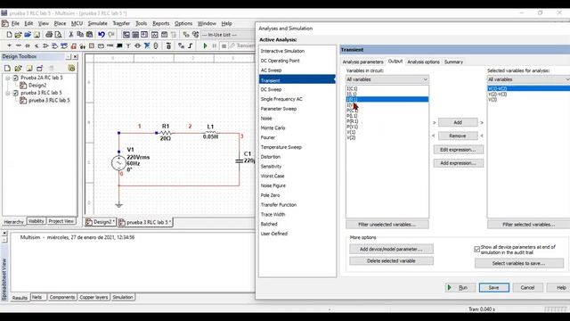Switch to Analysis parameters tab
Screen dimensions: 570x321
(362, 62)
